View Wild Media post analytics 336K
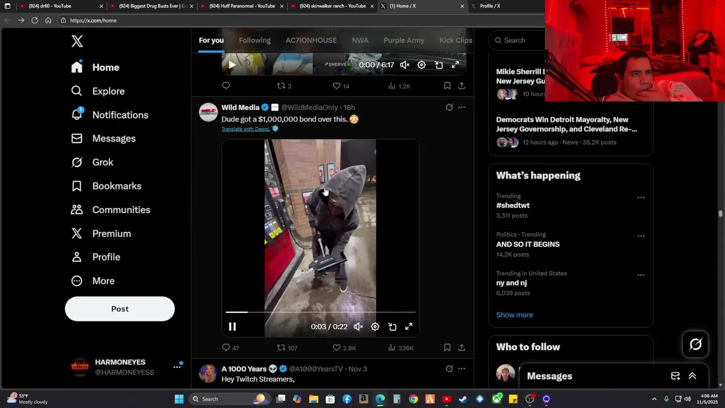The width and height of the screenshot is (725, 408). (401, 347)
